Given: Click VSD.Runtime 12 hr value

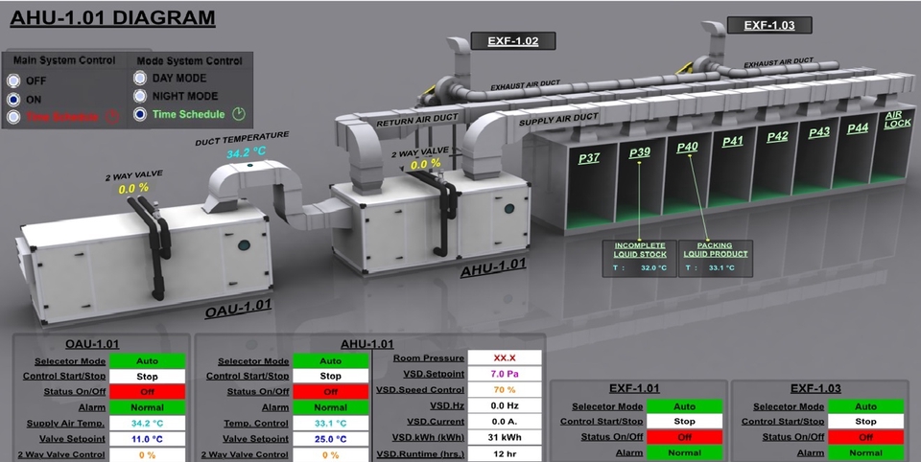Looking at the screenshot, I should (x=505, y=453).
